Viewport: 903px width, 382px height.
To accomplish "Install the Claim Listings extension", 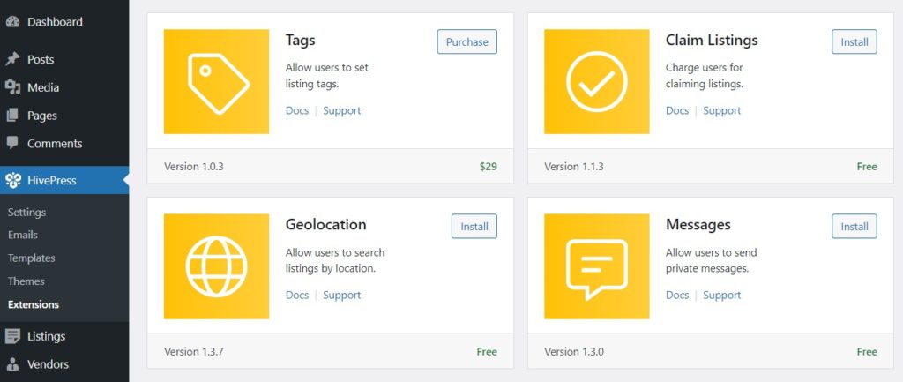I will tap(854, 41).
